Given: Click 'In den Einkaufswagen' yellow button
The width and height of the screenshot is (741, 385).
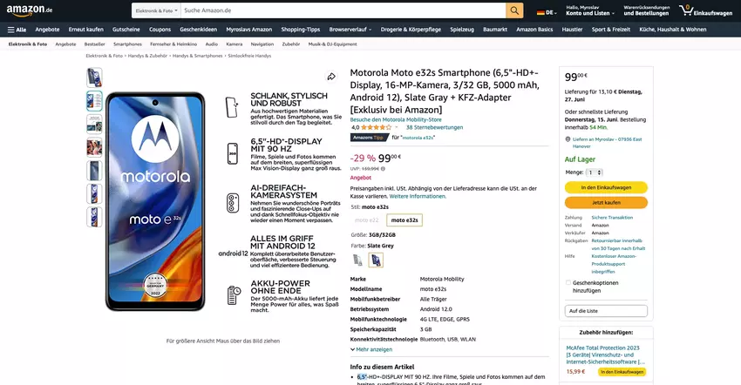Looking at the screenshot, I should coord(606,187).
